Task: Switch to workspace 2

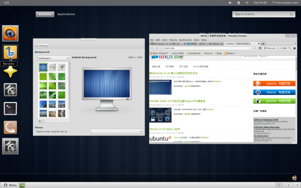Action: pyautogui.click(x=288, y=185)
